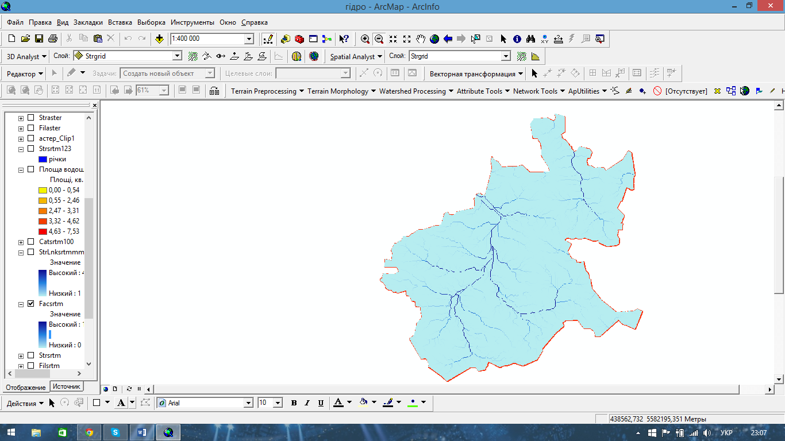Open the map scale dropdown
The image size is (785, 441).
point(249,39)
